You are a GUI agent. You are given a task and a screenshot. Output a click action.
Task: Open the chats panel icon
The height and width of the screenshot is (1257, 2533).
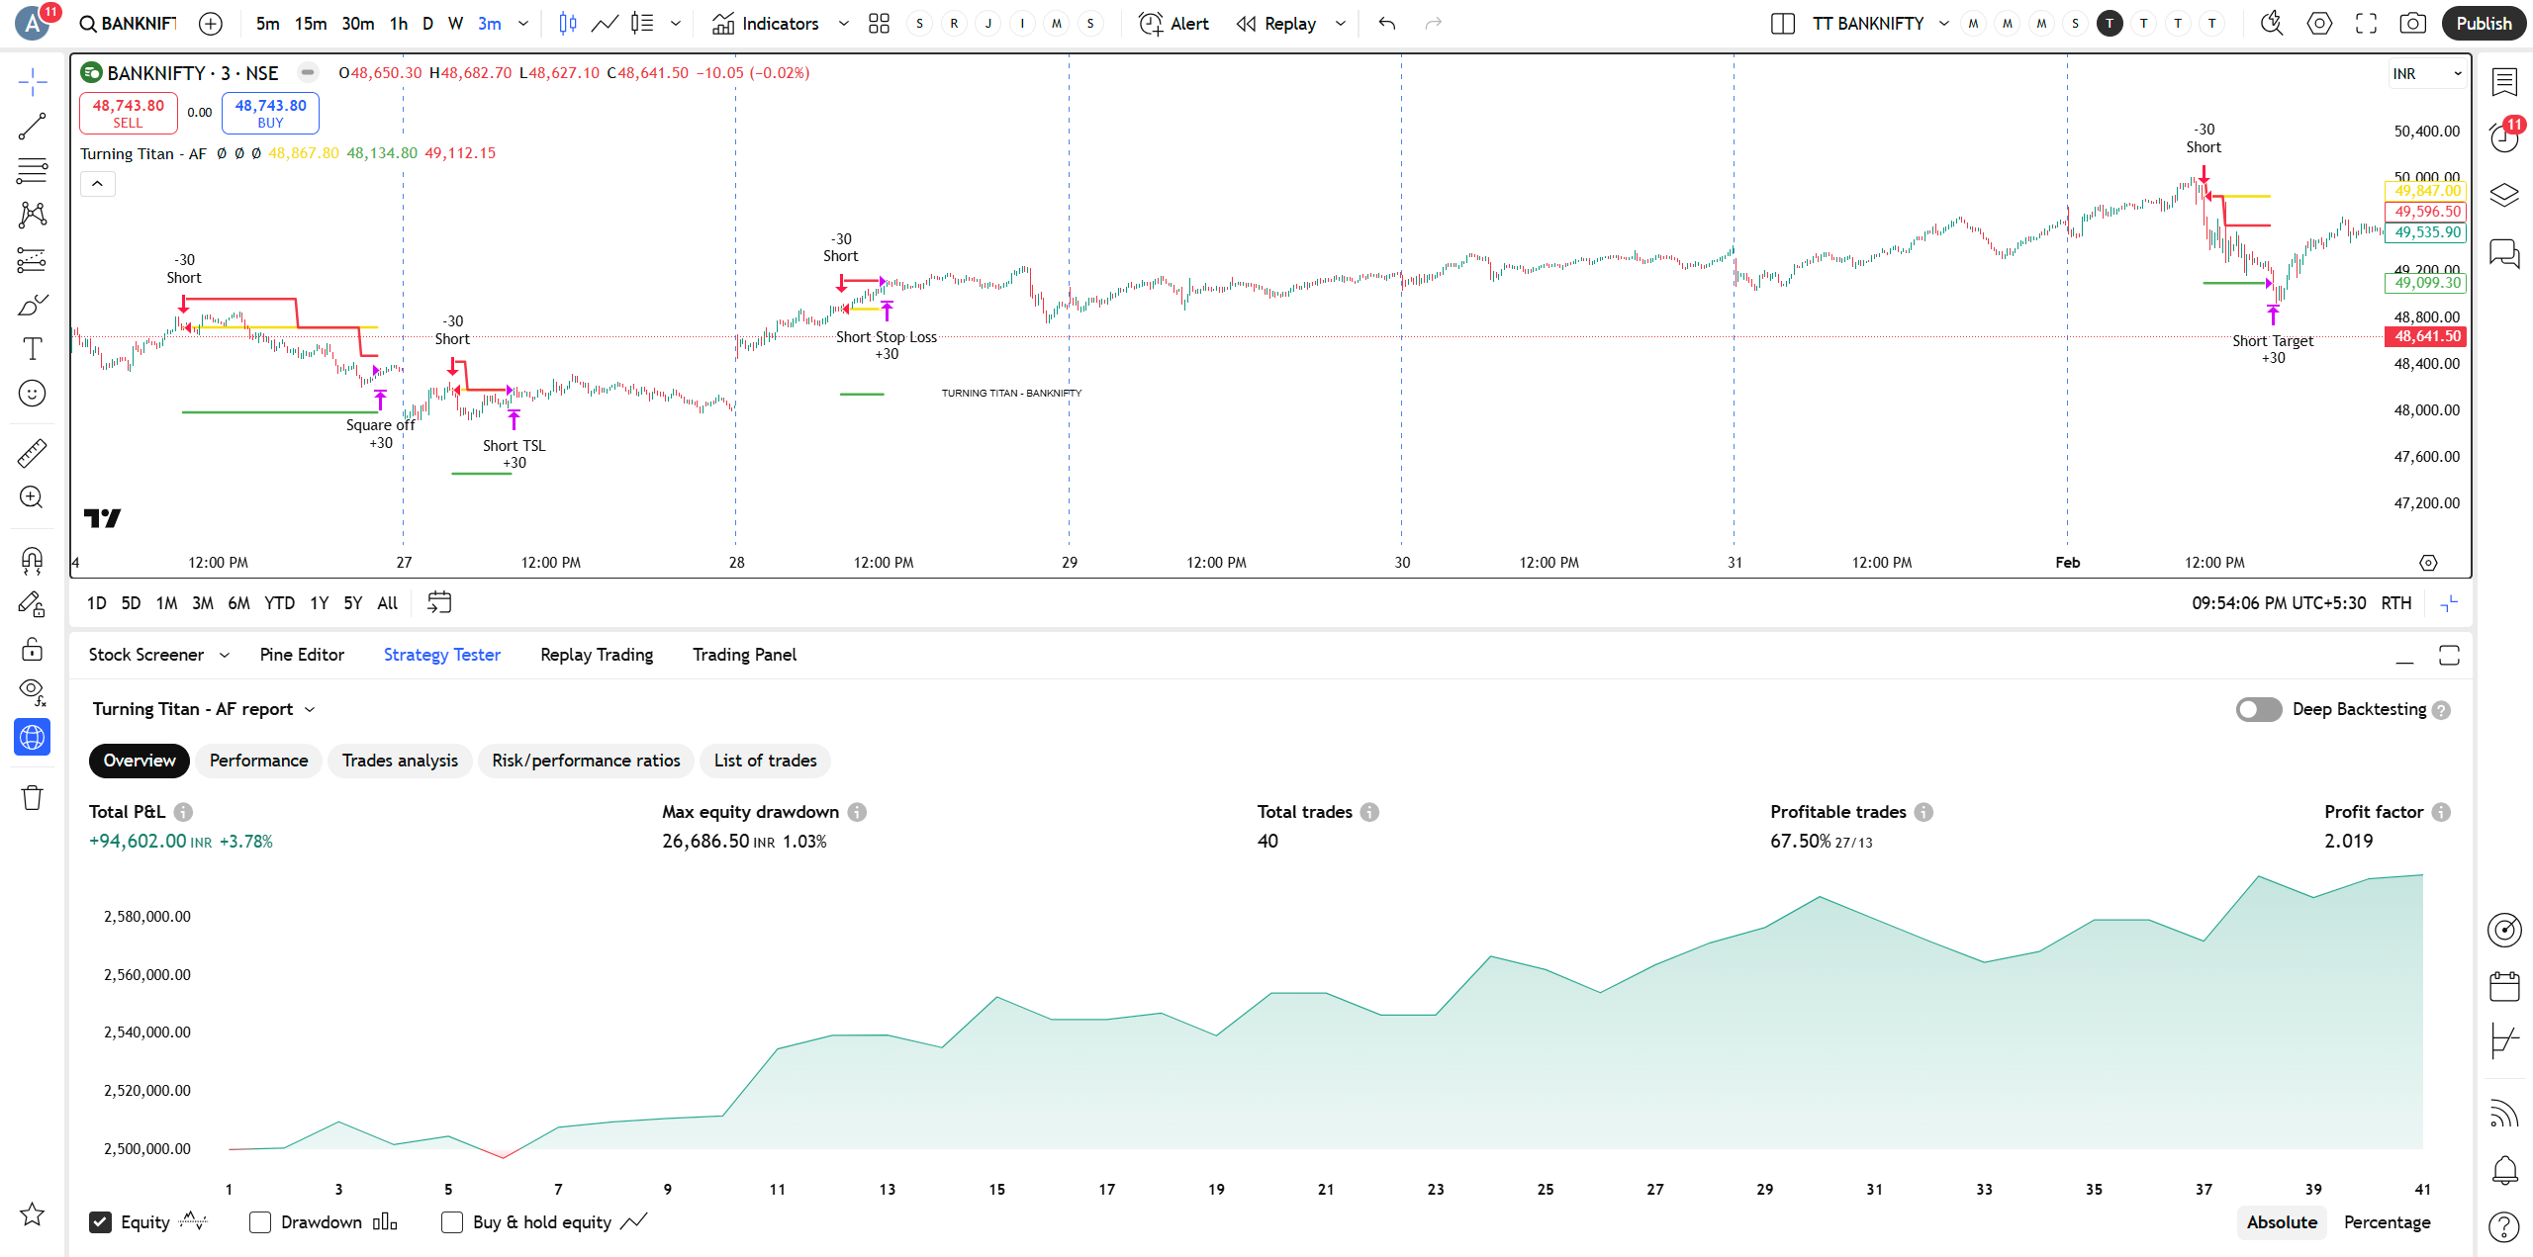tap(2504, 253)
